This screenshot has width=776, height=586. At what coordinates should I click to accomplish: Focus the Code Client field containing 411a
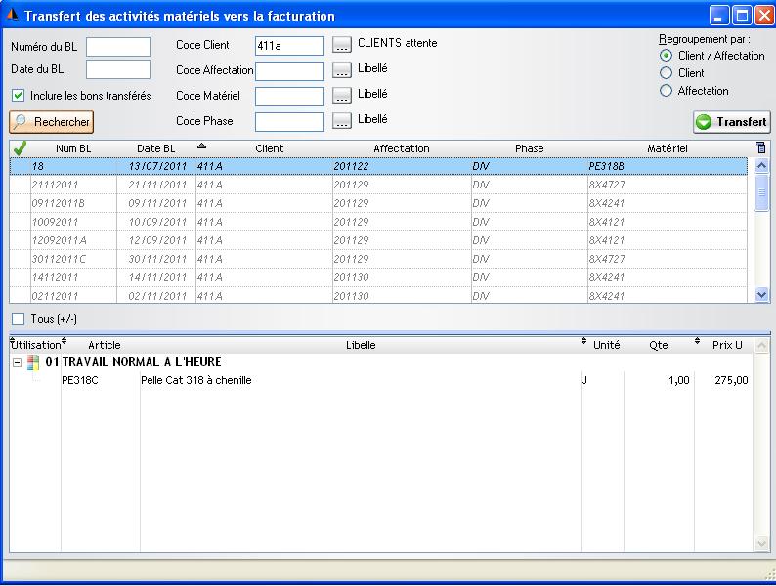tap(289, 46)
